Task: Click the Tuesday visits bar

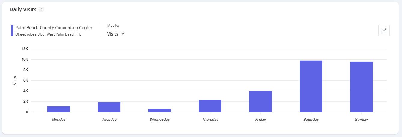Action: 109,107
